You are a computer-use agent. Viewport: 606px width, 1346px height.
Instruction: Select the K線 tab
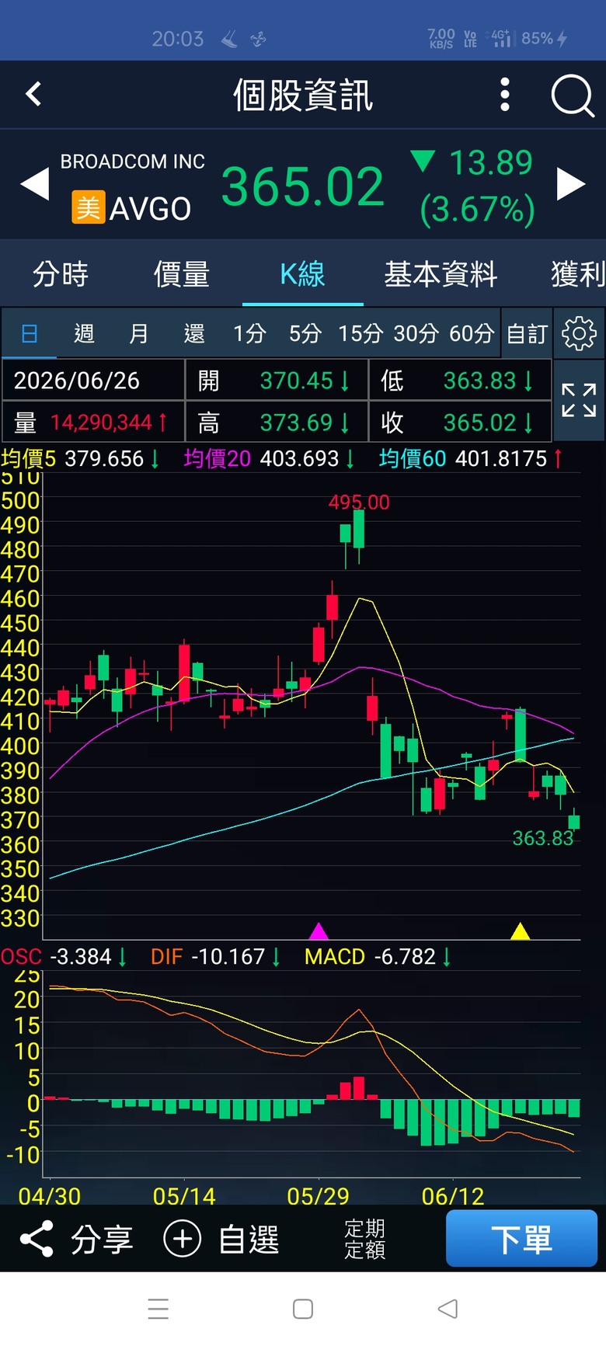coord(302,274)
